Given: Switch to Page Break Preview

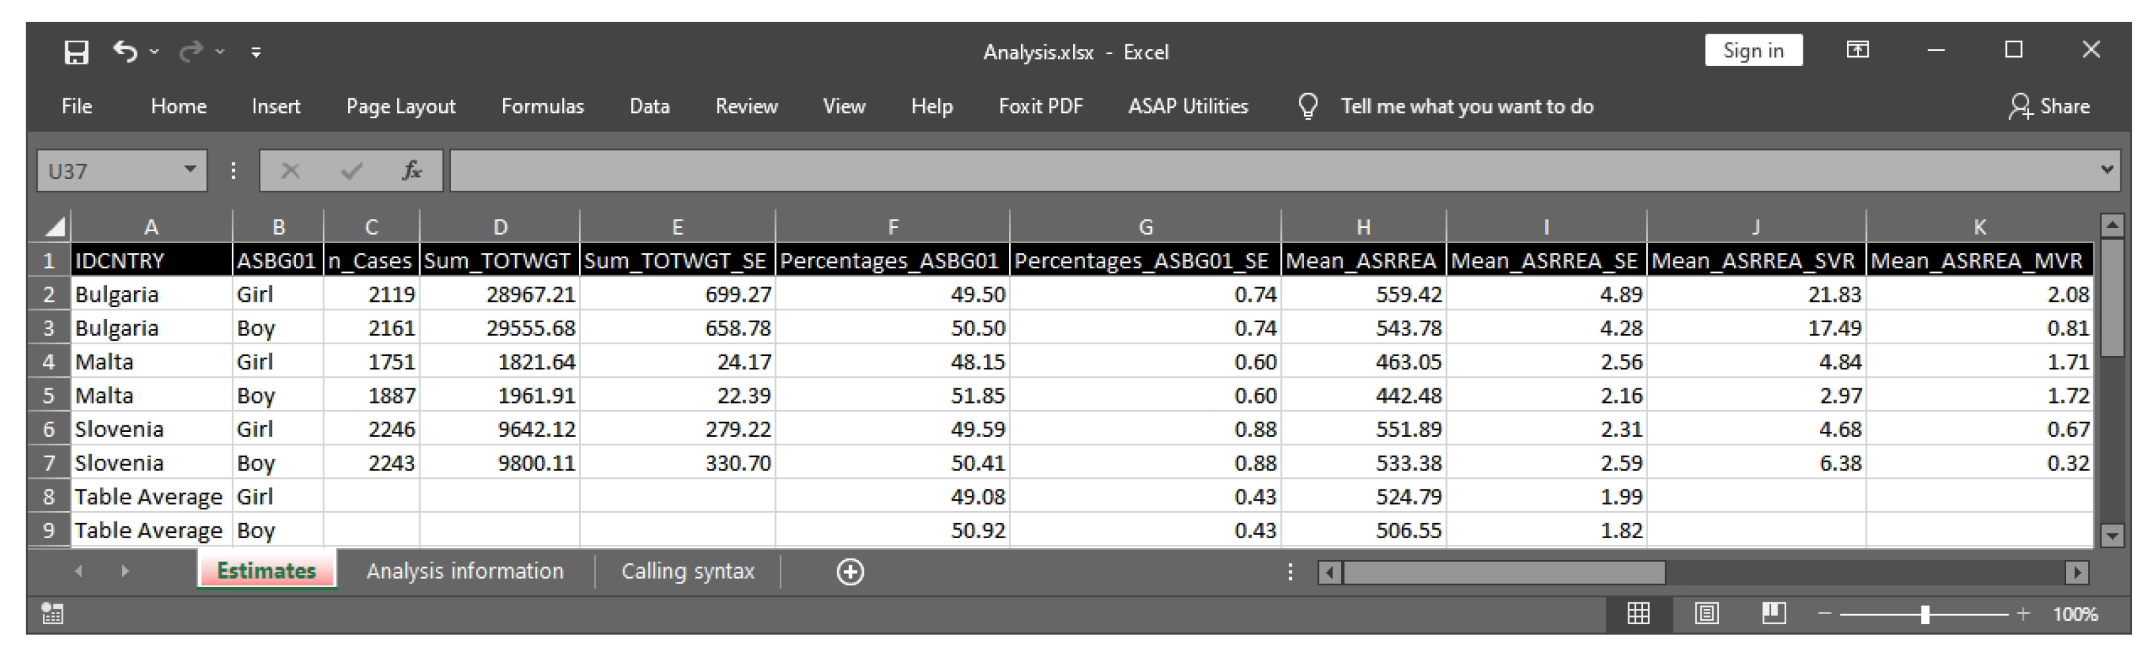Looking at the screenshot, I should point(1774,614).
